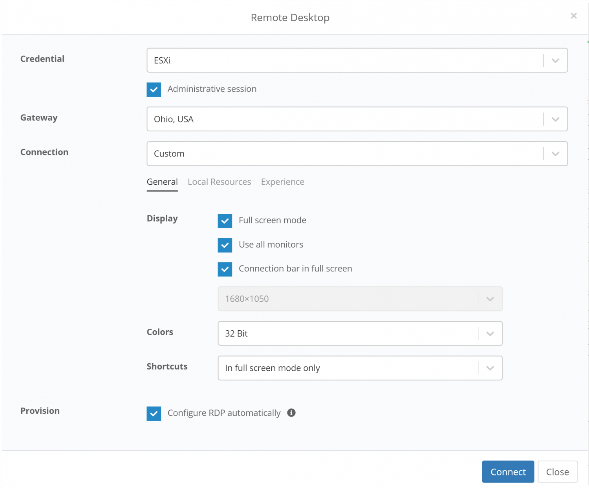Uncheck Full screen mode
Screen dimensions: 589x488
pyautogui.click(x=225, y=220)
